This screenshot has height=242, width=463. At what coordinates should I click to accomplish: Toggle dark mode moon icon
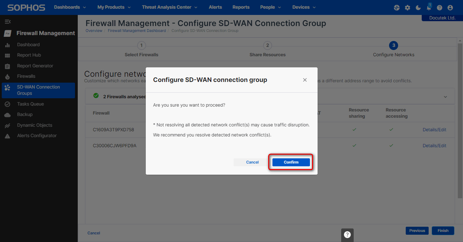pos(418,8)
